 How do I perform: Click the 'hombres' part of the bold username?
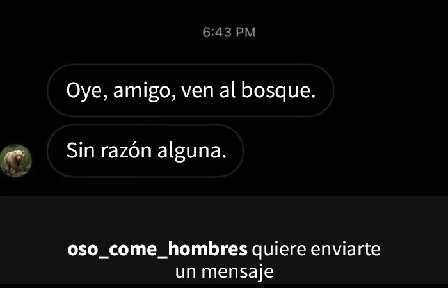pyautogui.click(x=207, y=249)
